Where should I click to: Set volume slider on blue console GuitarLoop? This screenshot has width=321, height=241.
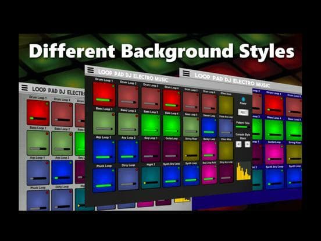(x=274, y=160)
